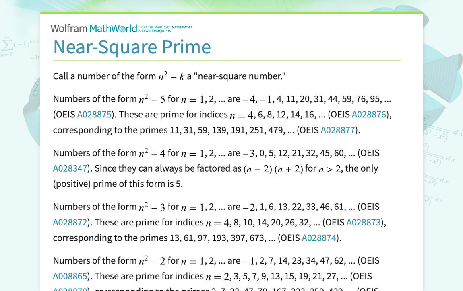Open OEIS sequence A028870 at page bottom

pos(68,289)
